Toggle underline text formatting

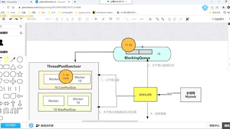[x=67, y=19]
